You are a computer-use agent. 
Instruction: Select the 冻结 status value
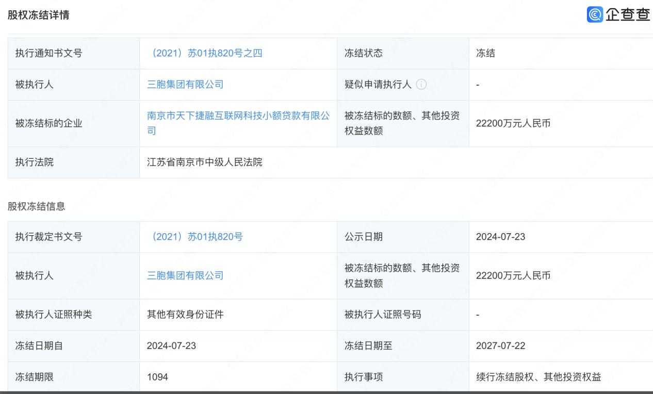pos(485,53)
